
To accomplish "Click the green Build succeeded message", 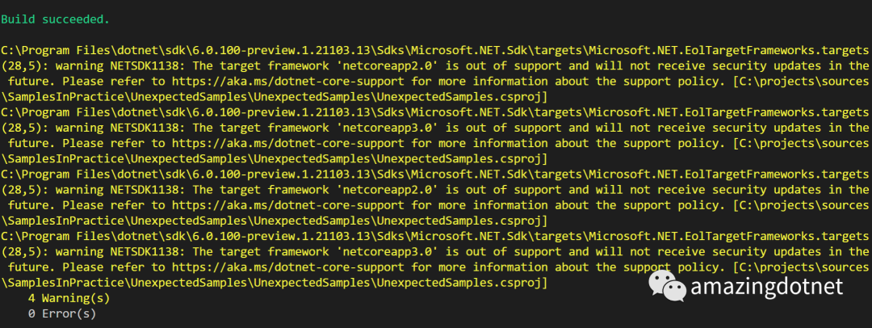I will pyautogui.click(x=55, y=19).
